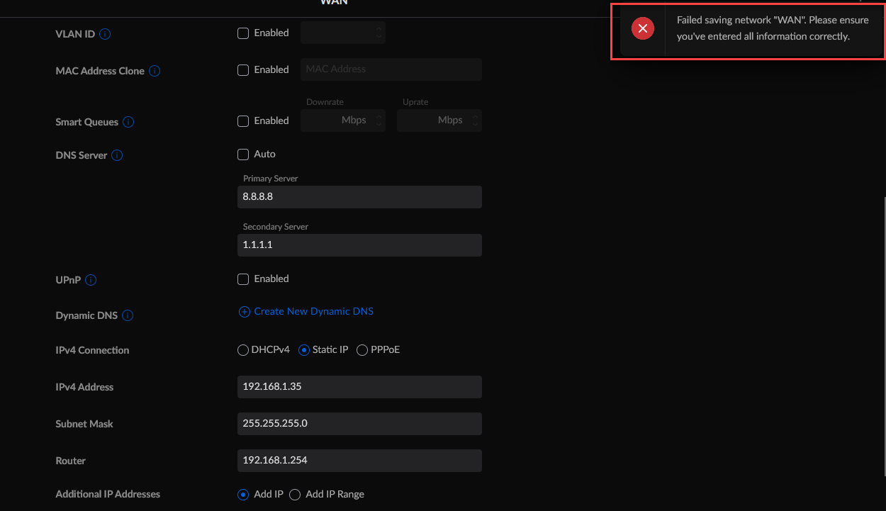This screenshot has height=511, width=886.
Task: Click the VLAN ID info icon
Action: [x=105, y=34]
